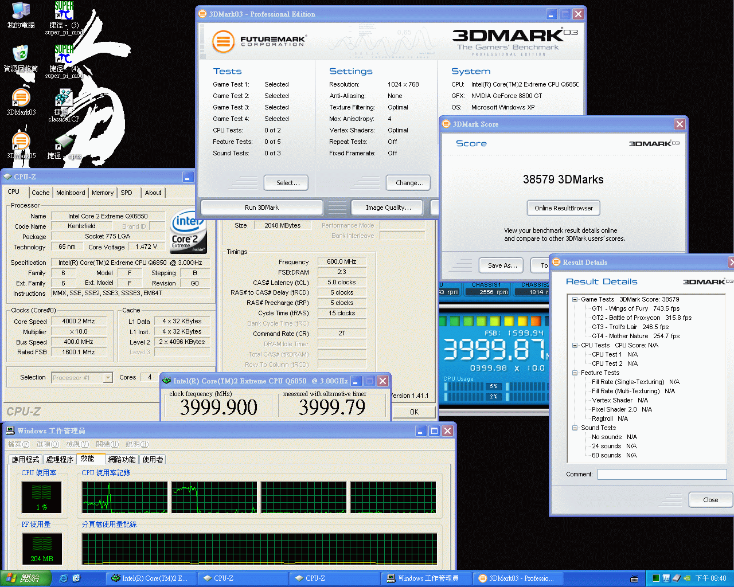
Task: Click OK button in CPU-Z memory window
Action: coord(414,412)
